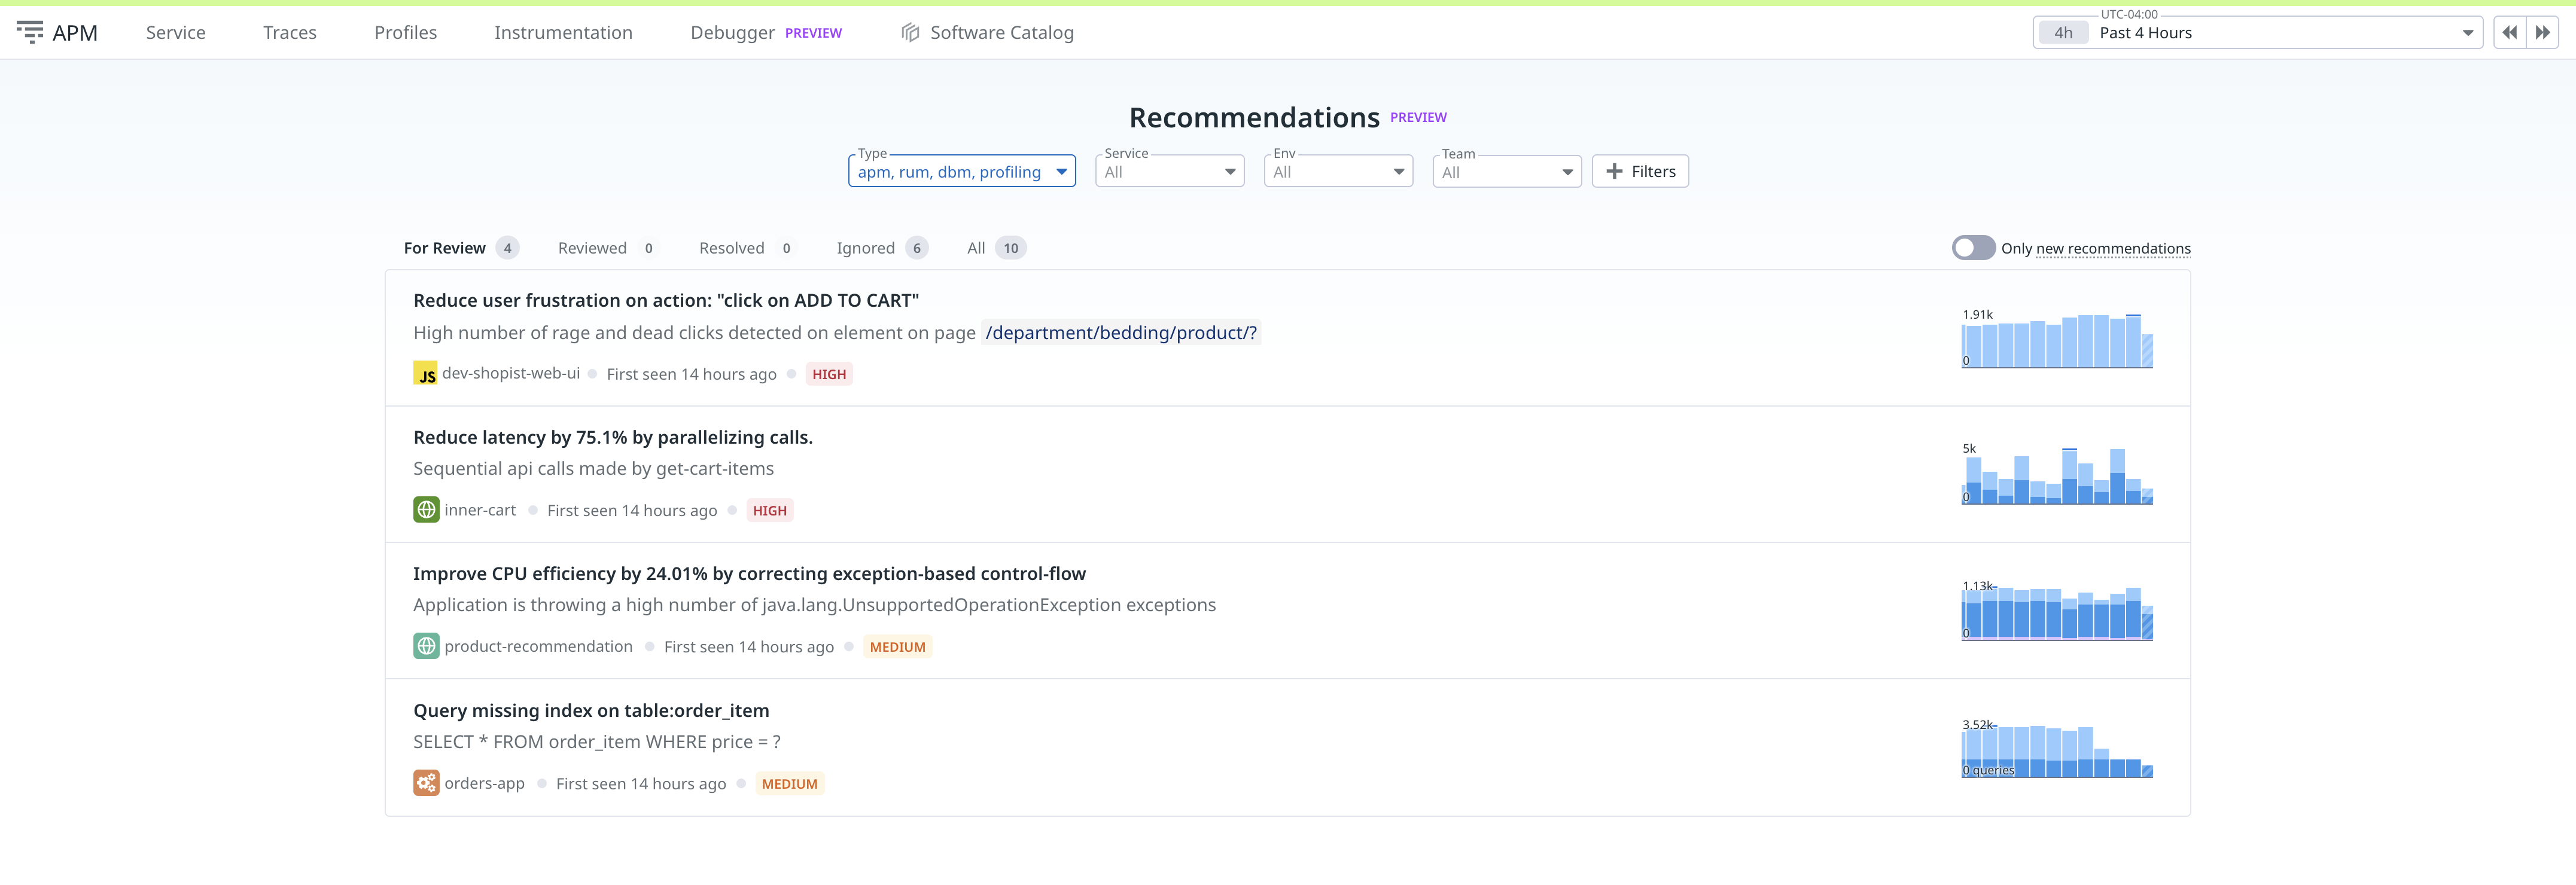Click the order_item query bar chart
The height and width of the screenshot is (885, 2576).
click(x=2056, y=751)
